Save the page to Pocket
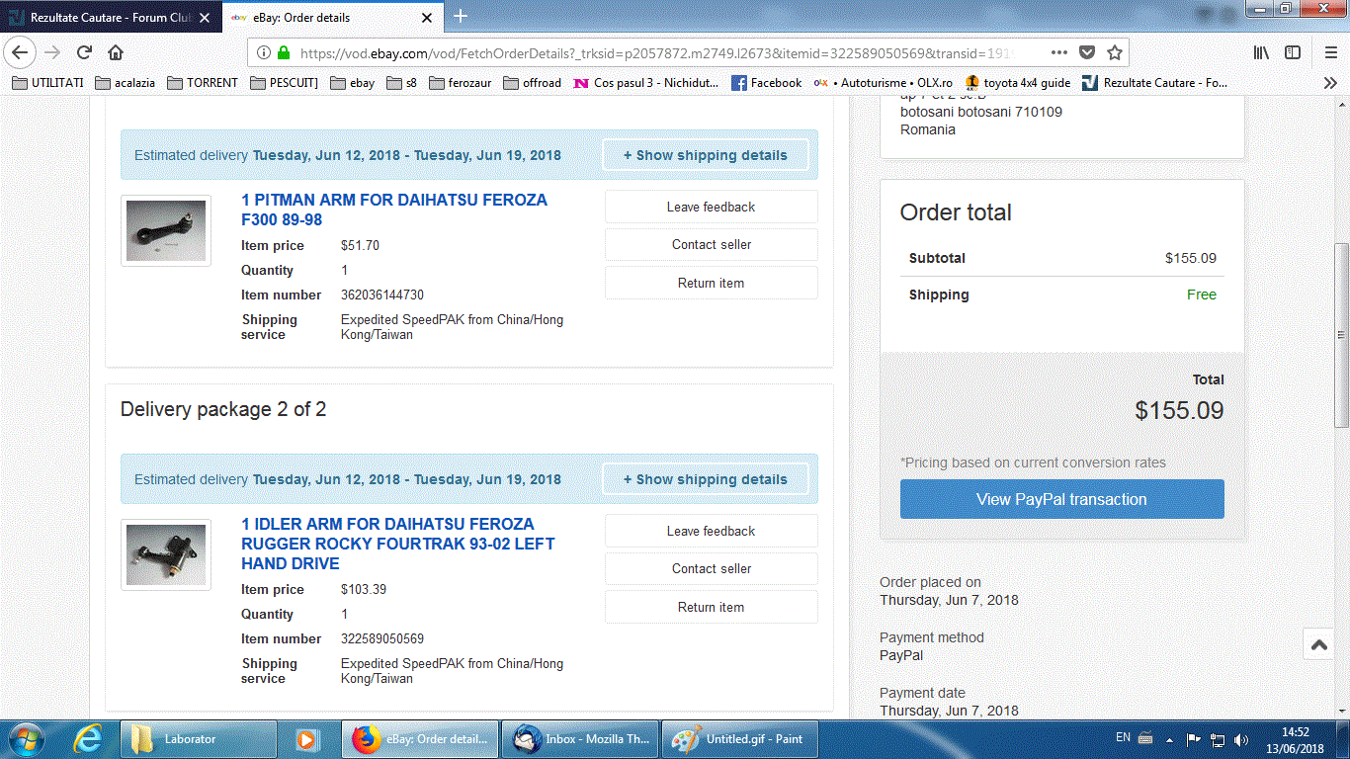 click(x=1087, y=52)
